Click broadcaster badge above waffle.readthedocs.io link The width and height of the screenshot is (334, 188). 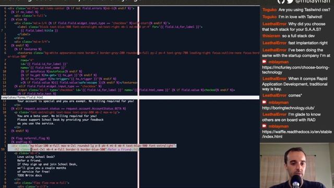[x=265, y=126]
